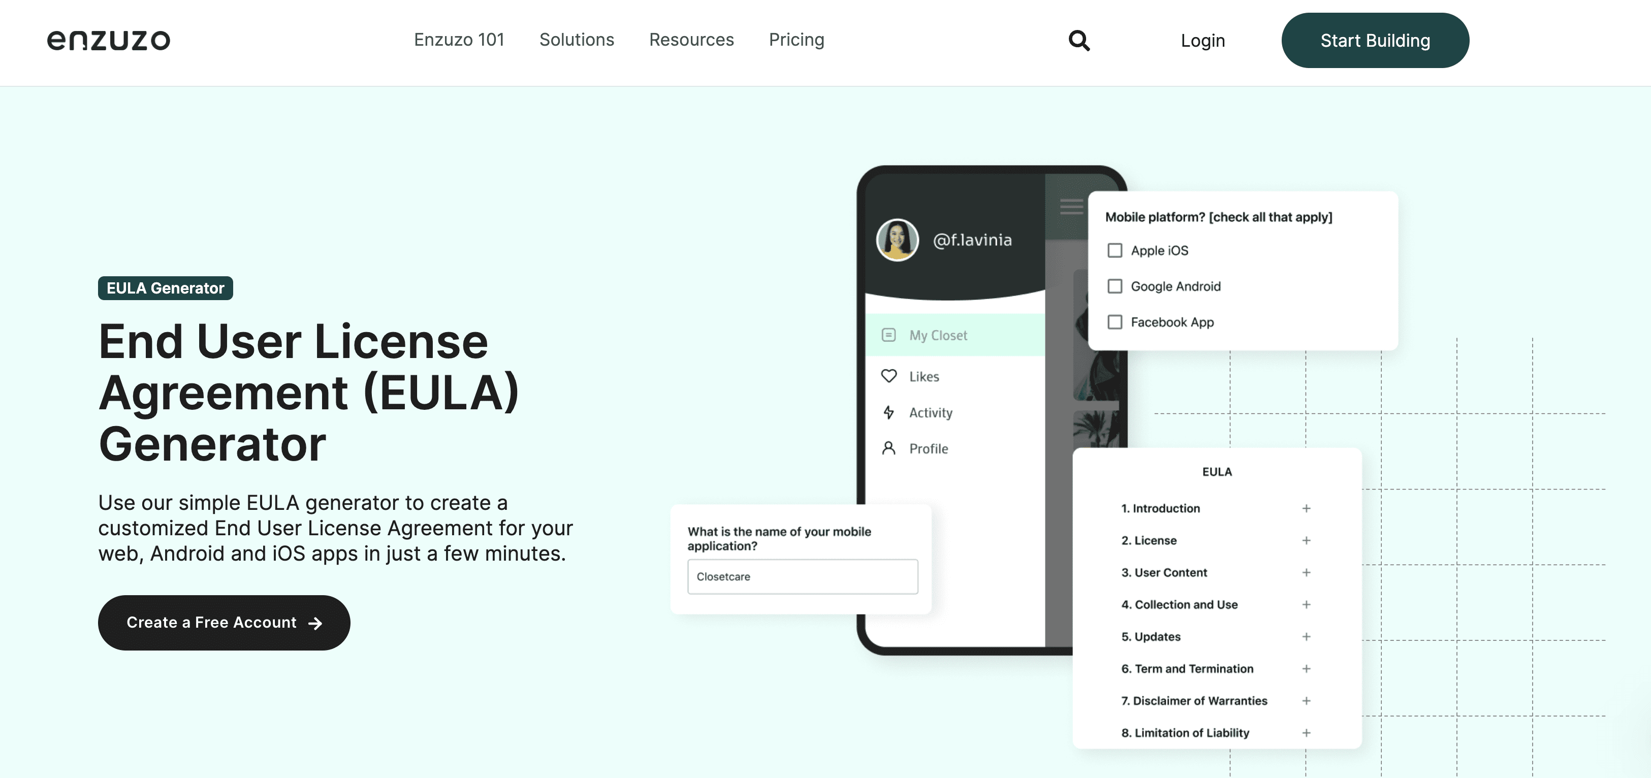Check the Apple iOS checkbox
The image size is (1651, 778).
coord(1114,249)
